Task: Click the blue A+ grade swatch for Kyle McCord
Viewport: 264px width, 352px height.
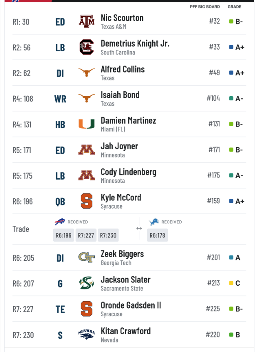Action: point(231,201)
